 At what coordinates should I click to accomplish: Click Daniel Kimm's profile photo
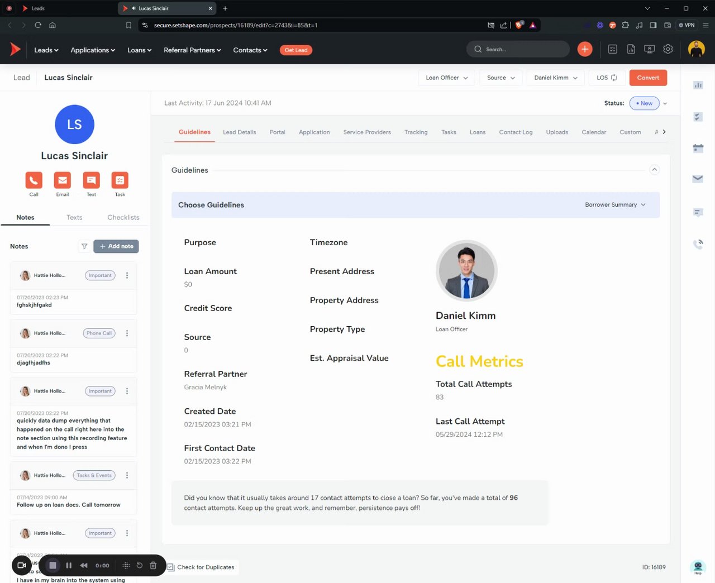(x=466, y=271)
